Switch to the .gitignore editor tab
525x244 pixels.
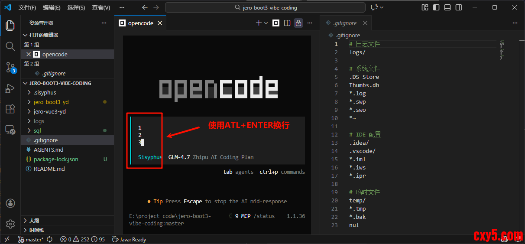point(345,23)
